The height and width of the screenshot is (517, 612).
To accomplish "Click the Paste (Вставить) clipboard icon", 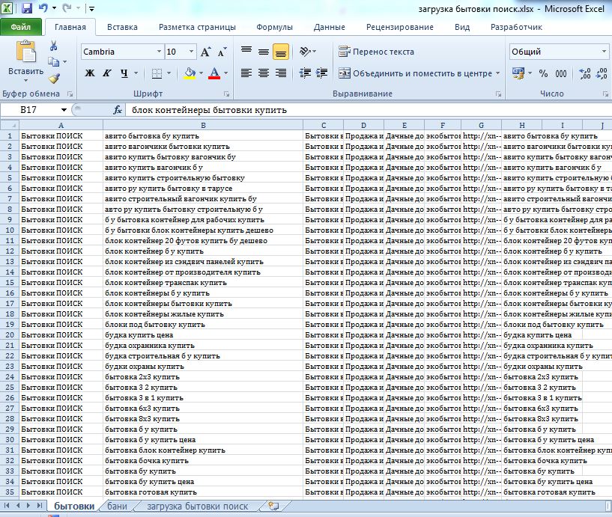I will coord(25,52).
